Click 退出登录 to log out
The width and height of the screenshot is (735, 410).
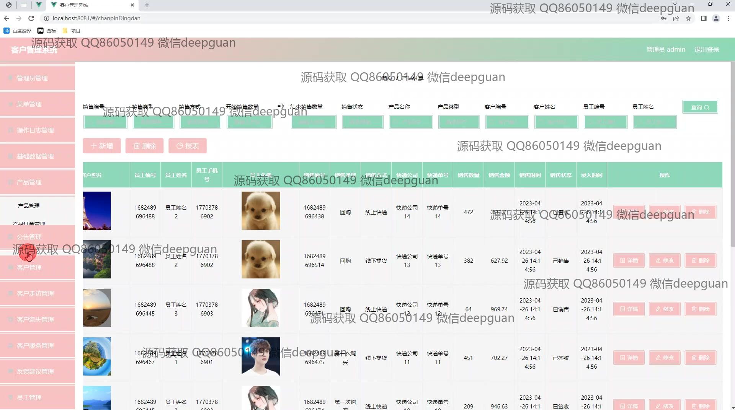point(707,49)
